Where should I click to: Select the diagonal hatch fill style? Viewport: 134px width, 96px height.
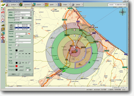pos(29,63)
